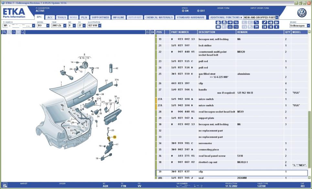The width and height of the screenshot is (312, 189).
Task: Select the seal row with 2826MM remark
Action: [x=231, y=178]
